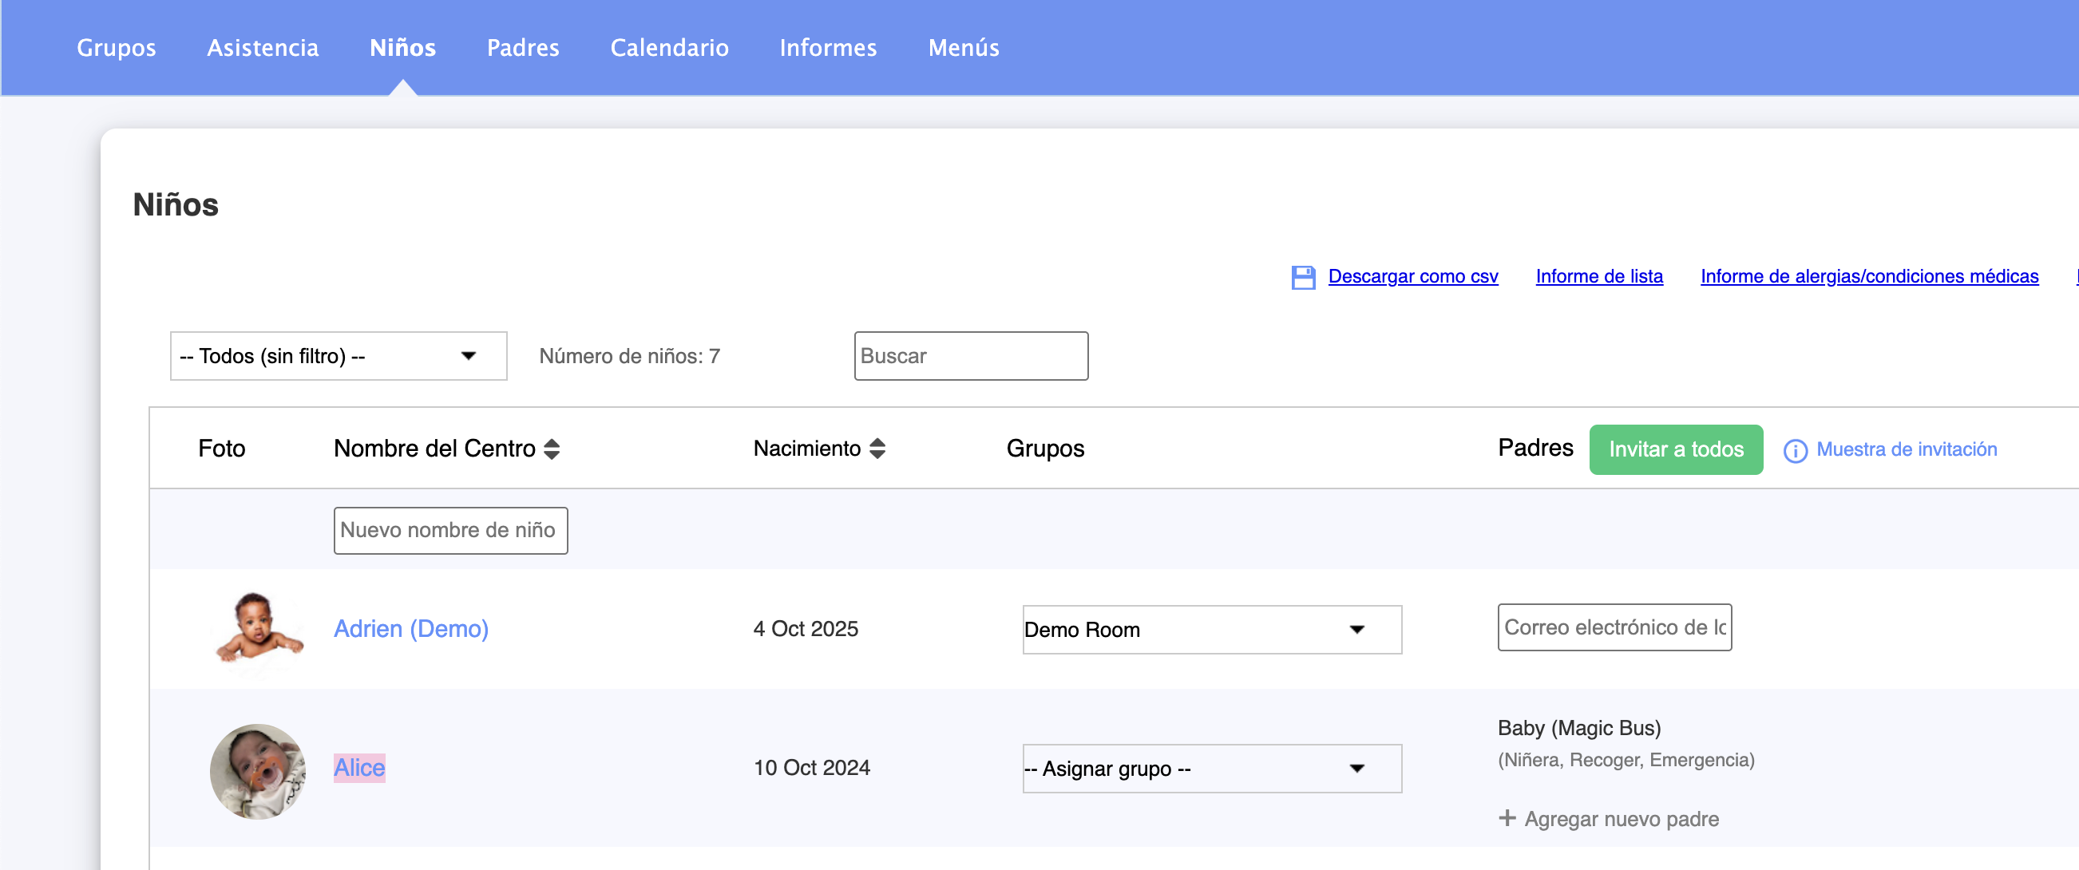Screen dimensions: 2079x870
Task: Sort by Nacimiento arrows
Action: (877, 449)
